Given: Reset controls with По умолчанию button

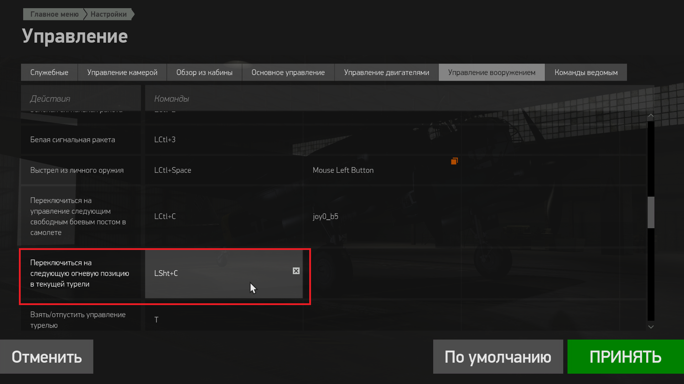Looking at the screenshot, I should [x=498, y=357].
